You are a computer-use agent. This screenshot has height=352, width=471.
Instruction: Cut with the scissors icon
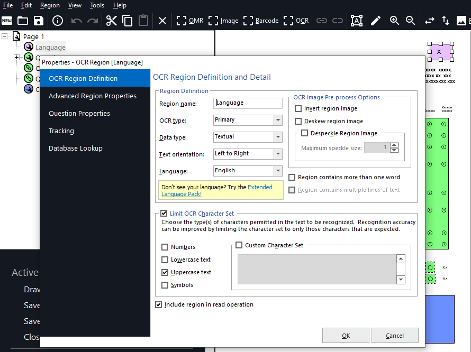pos(112,21)
